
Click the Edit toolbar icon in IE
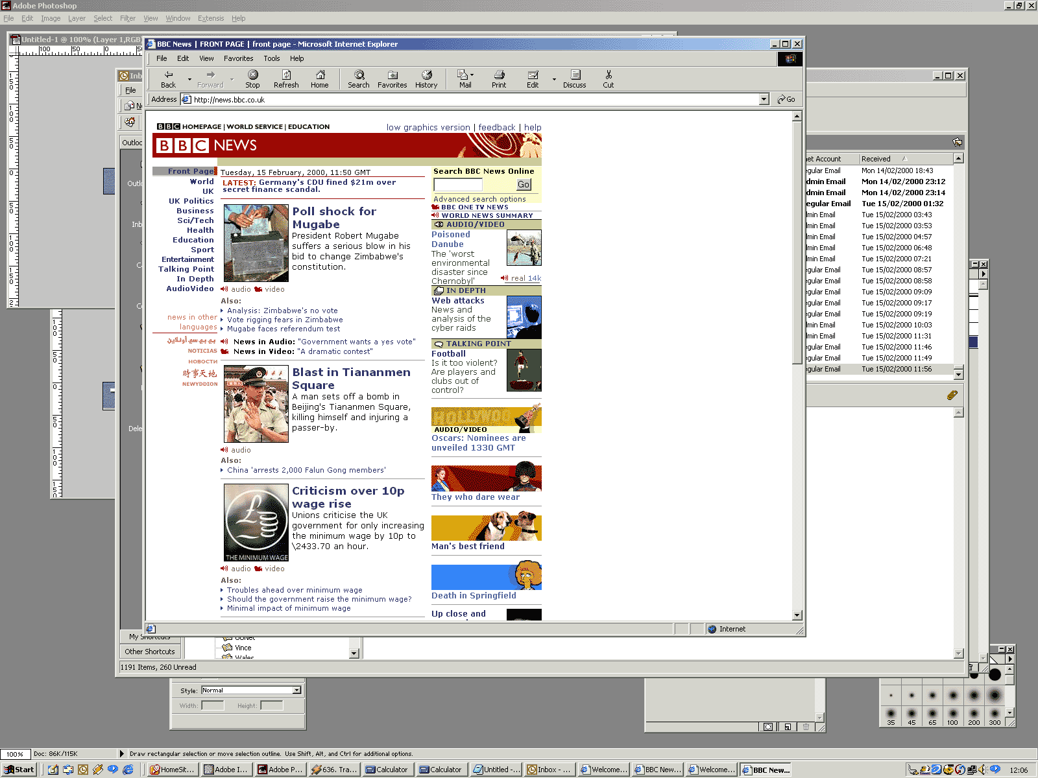pos(533,79)
